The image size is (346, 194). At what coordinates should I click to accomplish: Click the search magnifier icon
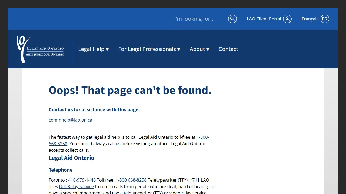[x=232, y=19]
